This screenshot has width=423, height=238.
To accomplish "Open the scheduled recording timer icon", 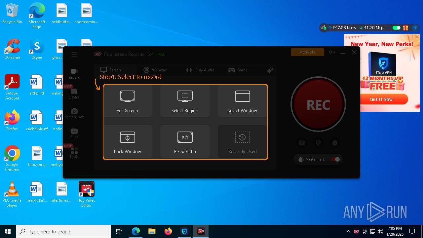I will pyautogui.click(x=335, y=143).
